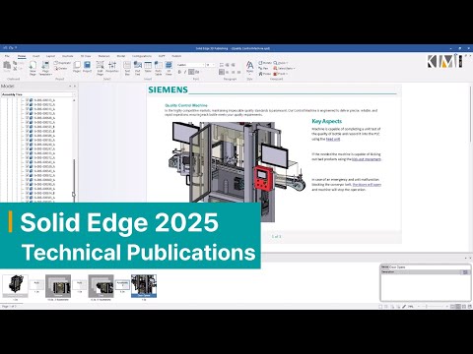
Task: Open the Configurations ribbon tab
Action: point(142,56)
